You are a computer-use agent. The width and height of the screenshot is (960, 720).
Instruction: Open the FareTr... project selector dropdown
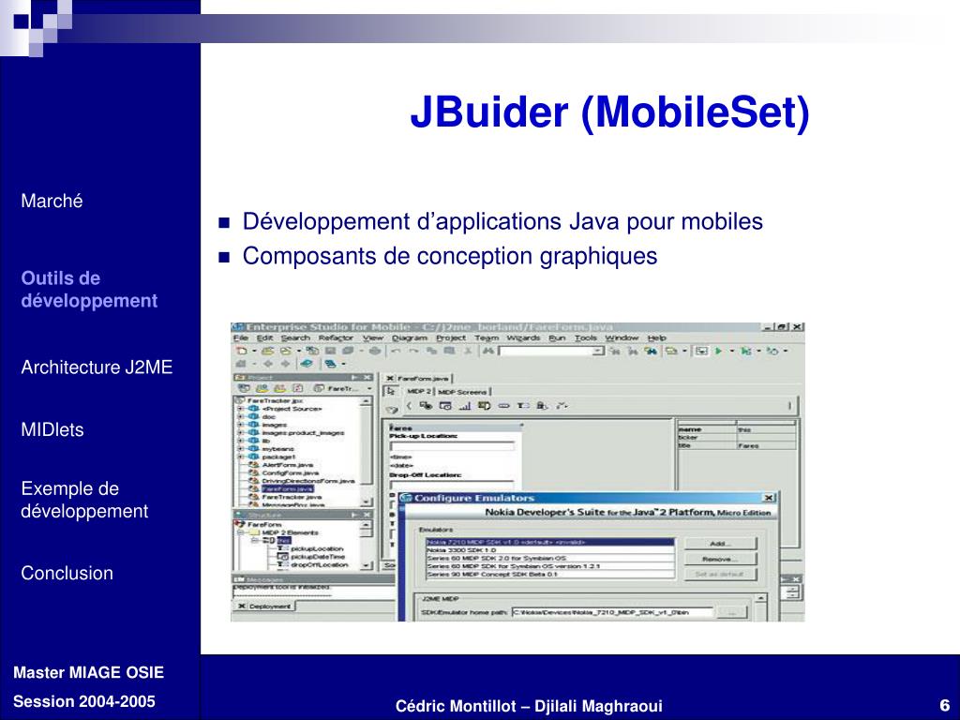369,389
